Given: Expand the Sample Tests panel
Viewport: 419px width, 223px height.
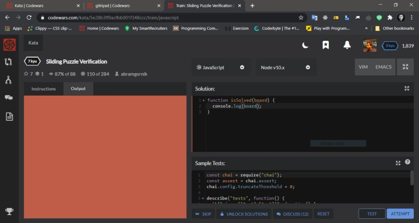Looking at the screenshot, I should pos(398,163).
